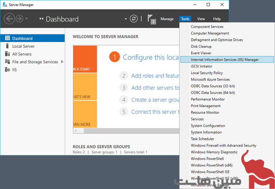Select Dashboard in the sidebar
275x189 pixels.
point(32,38)
